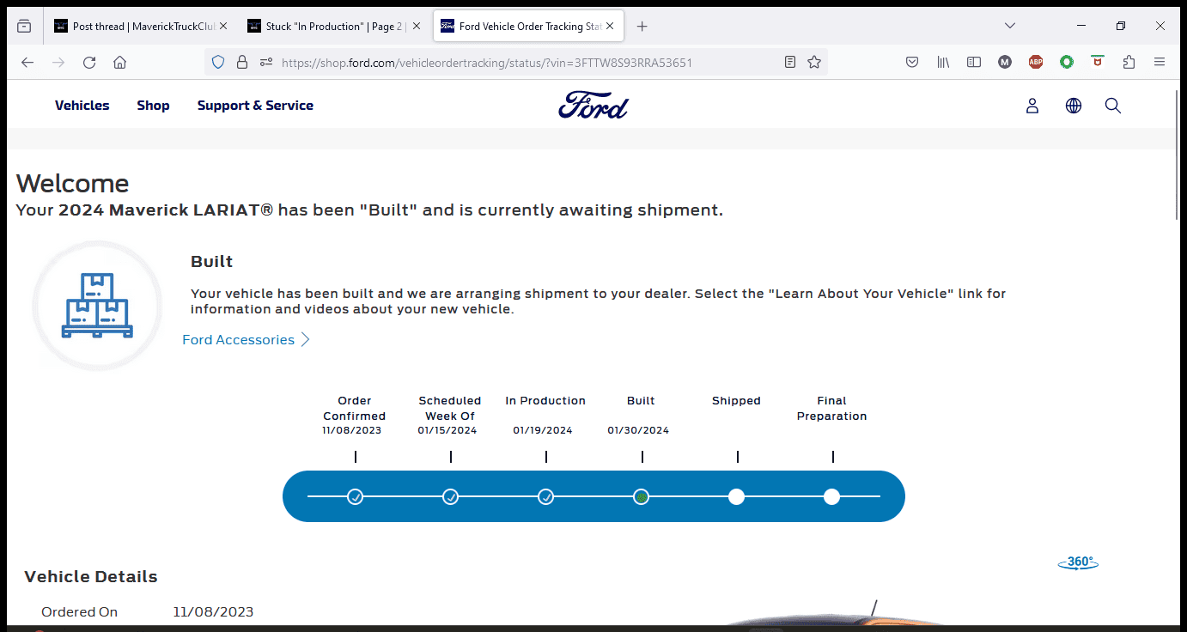Click the current Built progress marker
Image resolution: width=1187 pixels, height=632 pixels.
pos(641,496)
